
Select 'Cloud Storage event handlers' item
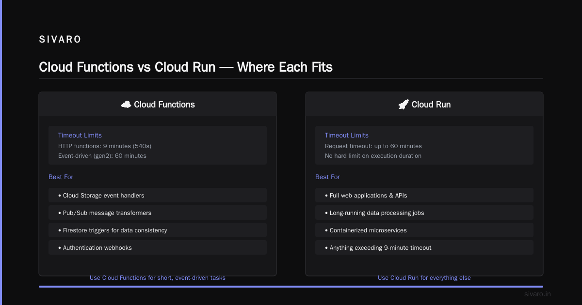pyautogui.click(x=158, y=195)
